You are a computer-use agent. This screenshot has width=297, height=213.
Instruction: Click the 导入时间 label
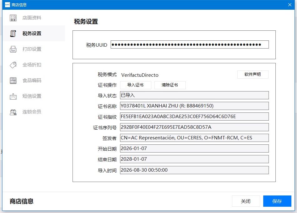click(107, 171)
